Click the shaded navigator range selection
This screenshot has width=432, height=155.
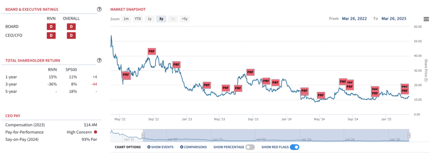276,135
